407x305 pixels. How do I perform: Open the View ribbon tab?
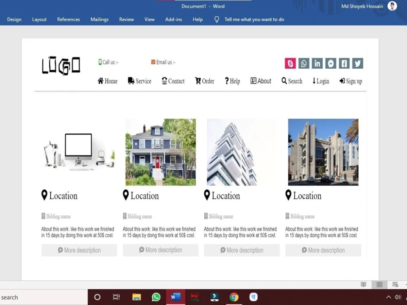tap(149, 20)
